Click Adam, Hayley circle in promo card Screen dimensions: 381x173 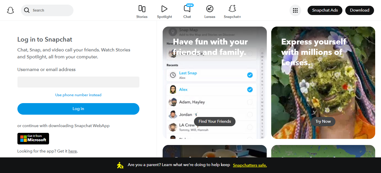(x=250, y=102)
